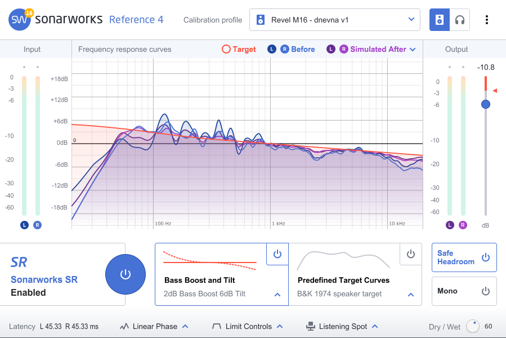The height and width of the screenshot is (338, 506).
Task: Click the latency readout L 45.33 R 45.33 ms
Action: point(69,326)
